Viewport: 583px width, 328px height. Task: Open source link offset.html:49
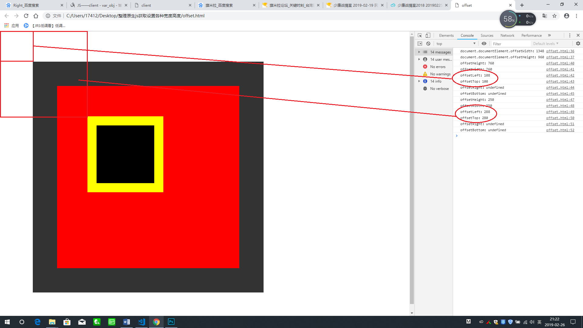(560, 112)
